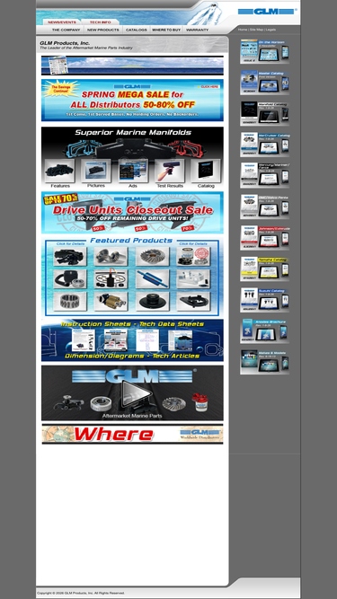Open the Yamaha Catalog
This screenshot has width=337, height=599.
pyautogui.click(x=264, y=269)
